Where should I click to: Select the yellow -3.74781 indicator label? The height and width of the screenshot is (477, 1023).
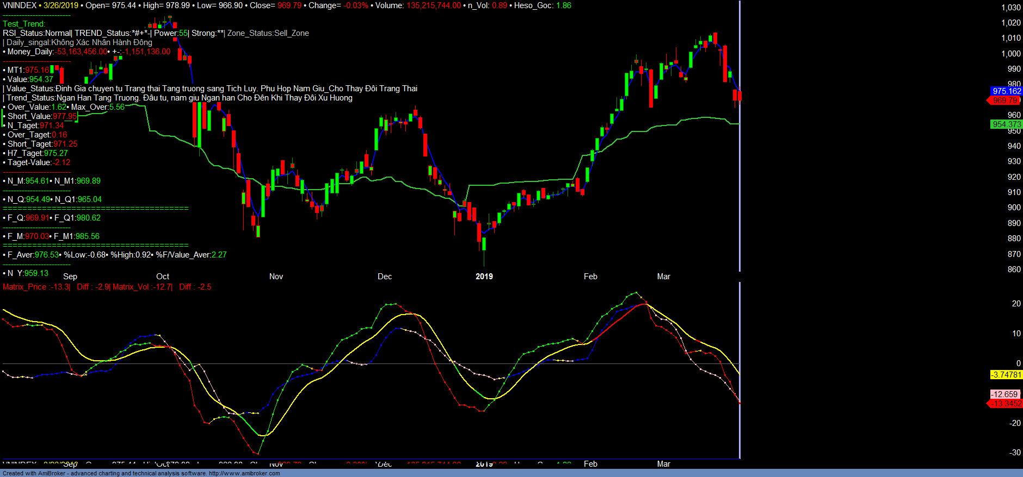(1006, 375)
